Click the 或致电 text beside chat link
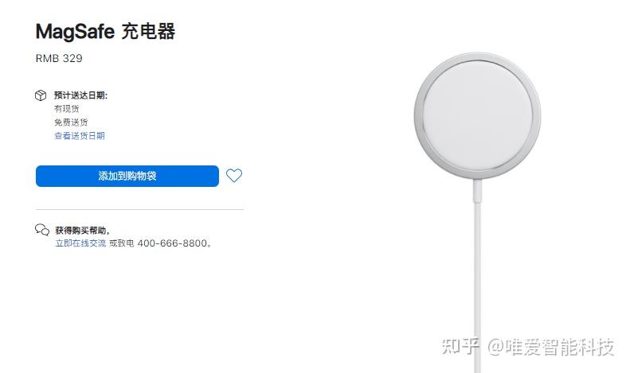630x373 pixels. pos(122,243)
